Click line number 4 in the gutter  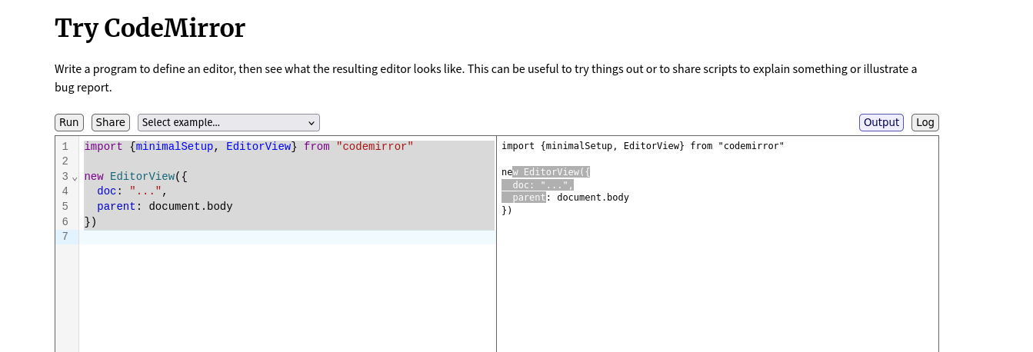tap(65, 191)
